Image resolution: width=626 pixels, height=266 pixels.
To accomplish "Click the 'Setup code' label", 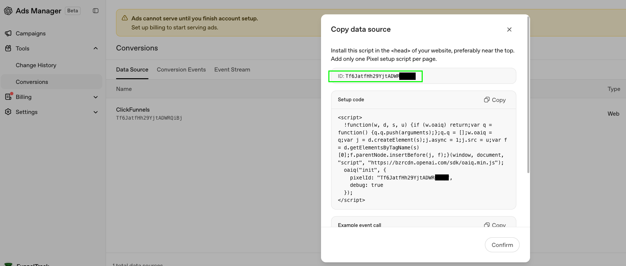I will click(351, 100).
